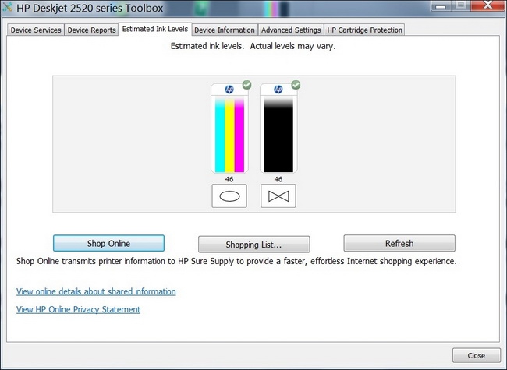Click the 46 label under tri-color cartridge

pyautogui.click(x=229, y=179)
